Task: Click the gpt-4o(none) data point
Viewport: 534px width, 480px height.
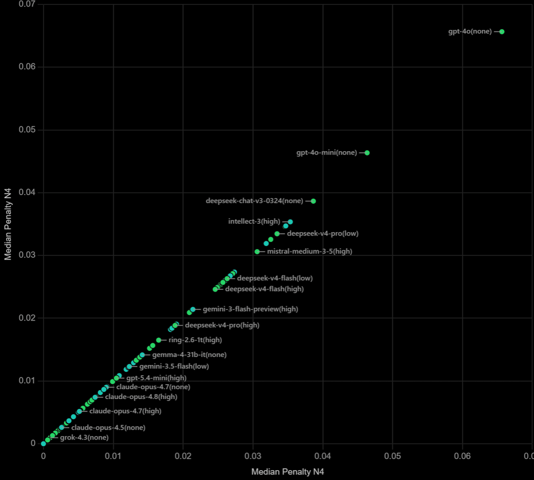Action: coord(502,32)
